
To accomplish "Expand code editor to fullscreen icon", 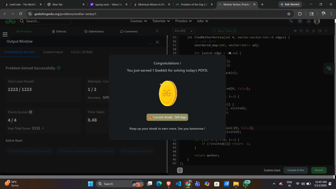I will pyautogui.click(x=326, y=31).
